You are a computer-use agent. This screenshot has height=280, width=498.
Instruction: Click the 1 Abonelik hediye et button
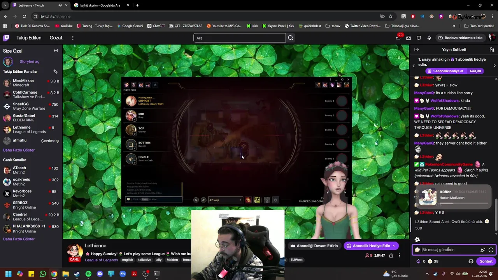click(454, 71)
